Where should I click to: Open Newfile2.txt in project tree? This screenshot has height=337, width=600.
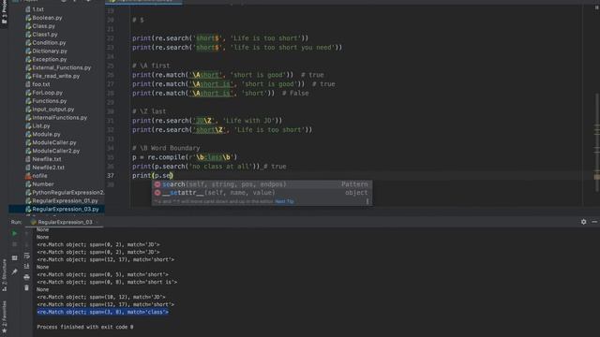coord(48,168)
